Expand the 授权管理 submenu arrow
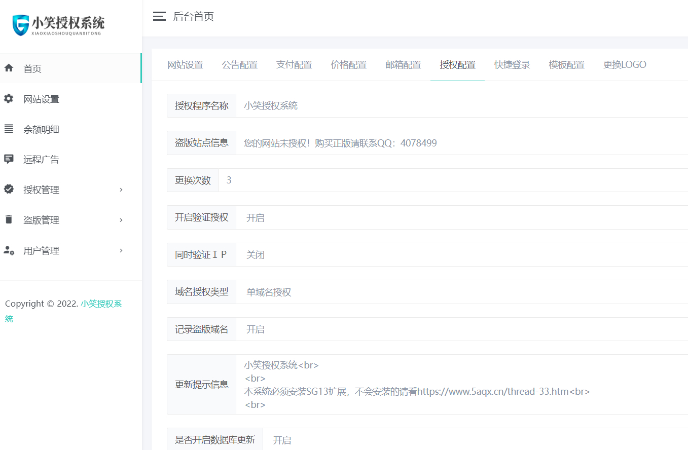The width and height of the screenshot is (688, 450). [121, 190]
